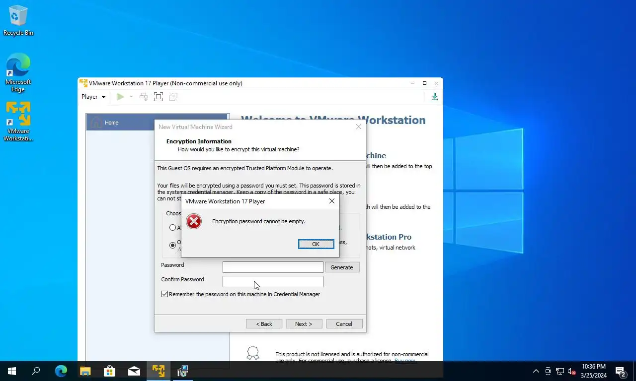Close the New Virtual Machine Wizard window
636x381 pixels.
click(x=359, y=127)
